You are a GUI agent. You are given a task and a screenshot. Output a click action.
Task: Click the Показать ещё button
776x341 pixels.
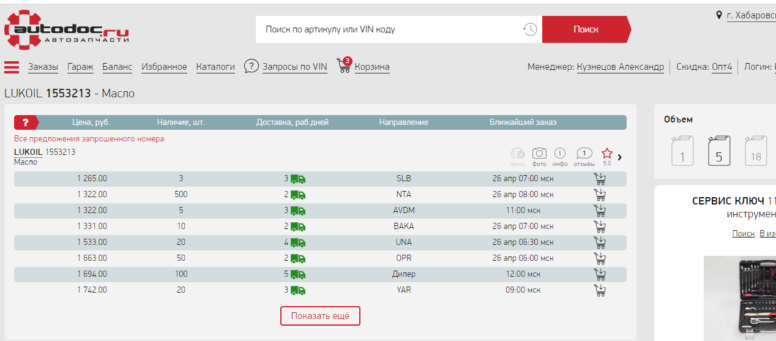click(x=320, y=316)
